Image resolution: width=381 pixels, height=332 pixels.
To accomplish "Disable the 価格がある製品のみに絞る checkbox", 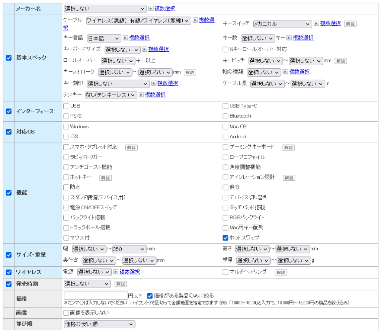I will [150, 296].
